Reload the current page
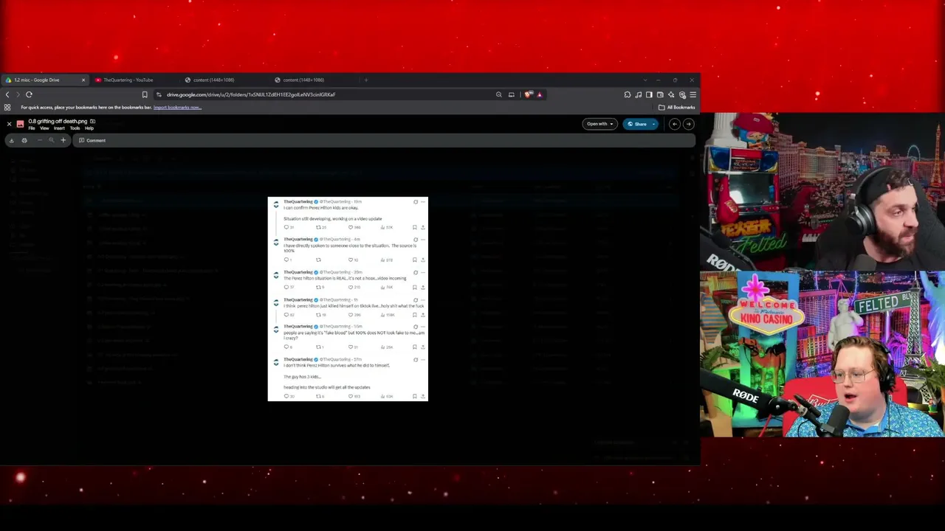 29,94
